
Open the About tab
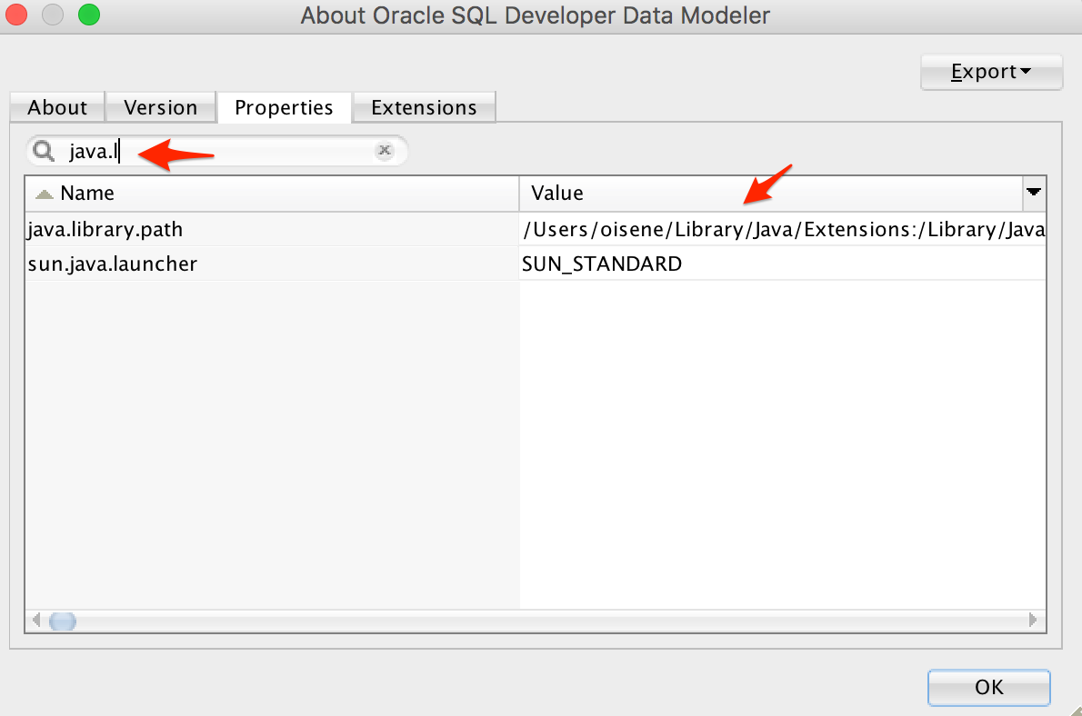click(x=56, y=107)
